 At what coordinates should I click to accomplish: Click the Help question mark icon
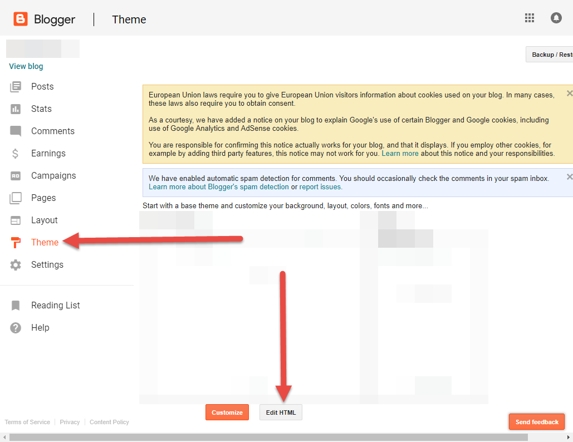[16, 328]
